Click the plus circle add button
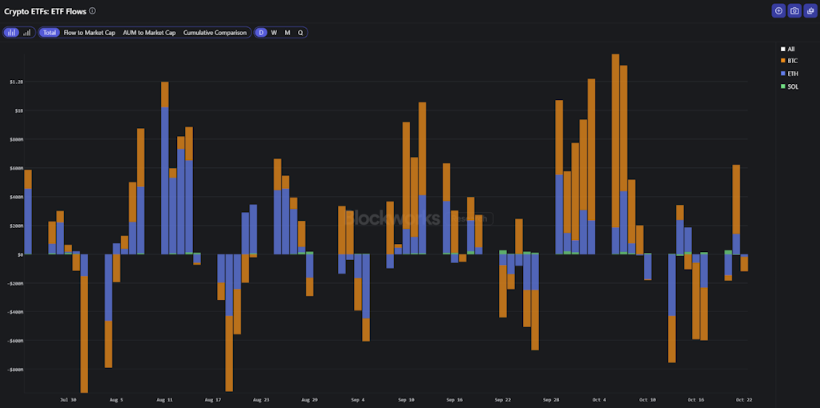The width and height of the screenshot is (820, 408). coord(778,10)
